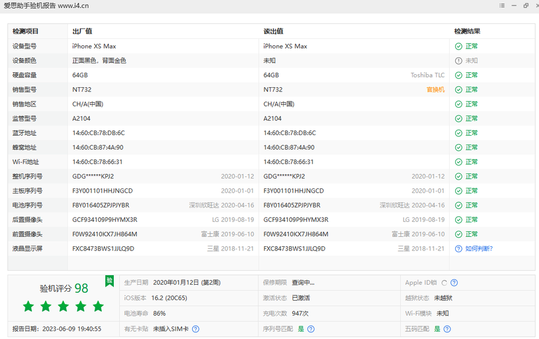Click the 读出值 iPhone XS Max model
The image size is (539, 339).
[285, 46]
